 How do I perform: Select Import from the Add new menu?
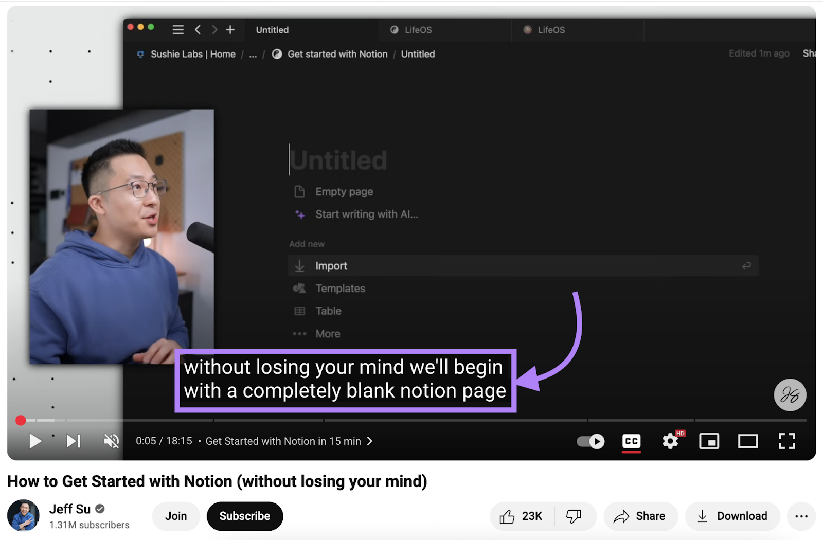[x=331, y=266]
